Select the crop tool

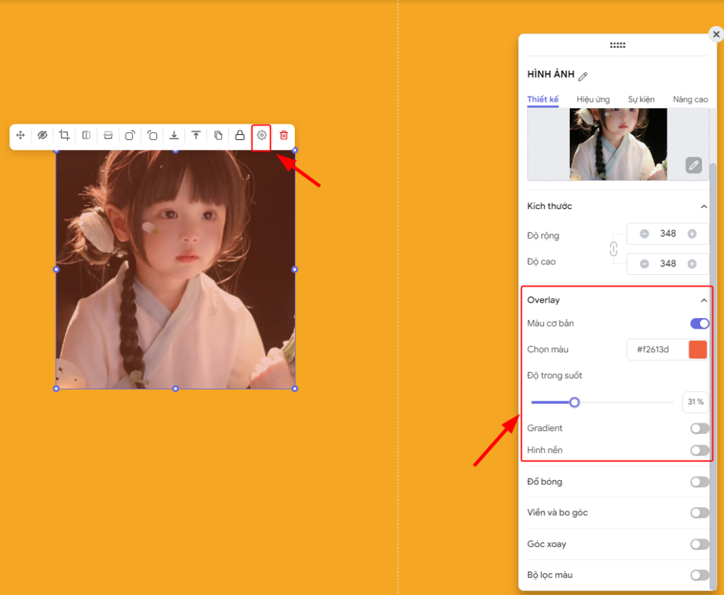[x=64, y=135]
